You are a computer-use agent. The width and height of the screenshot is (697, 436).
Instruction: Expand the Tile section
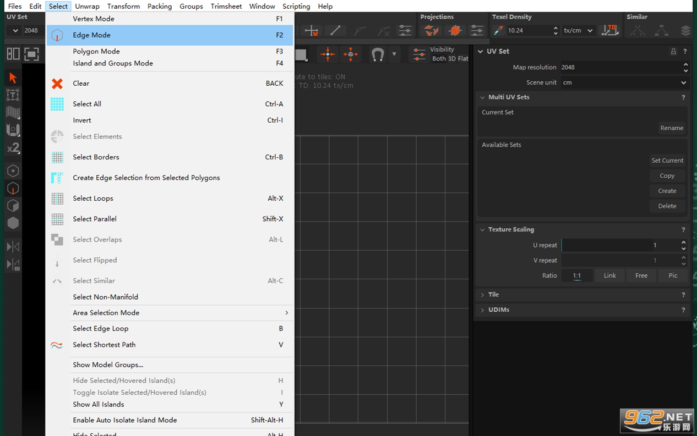482,295
